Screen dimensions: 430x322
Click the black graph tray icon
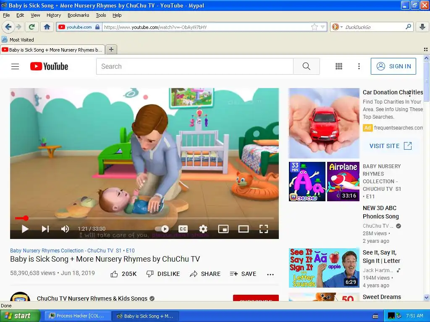coord(391,316)
